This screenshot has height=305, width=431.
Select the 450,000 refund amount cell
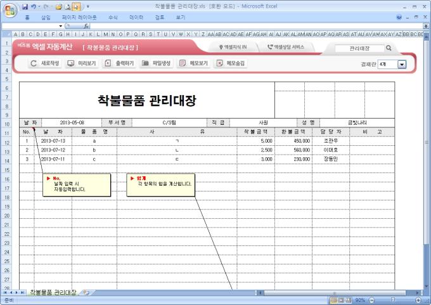(x=293, y=141)
